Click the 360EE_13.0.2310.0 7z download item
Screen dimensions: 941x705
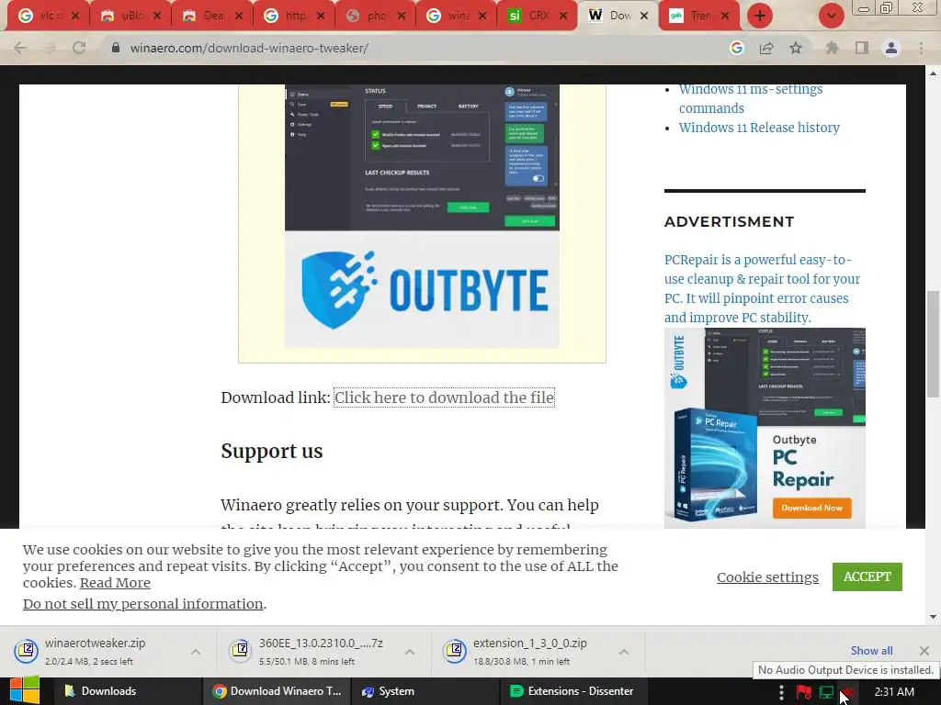(309, 652)
